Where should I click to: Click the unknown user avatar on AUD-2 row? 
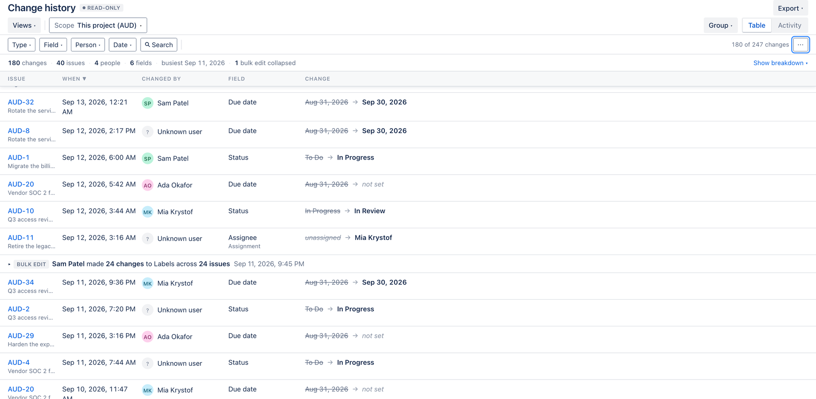[148, 310]
